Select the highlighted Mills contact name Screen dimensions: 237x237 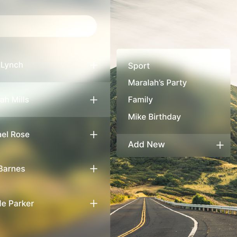click(x=14, y=100)
